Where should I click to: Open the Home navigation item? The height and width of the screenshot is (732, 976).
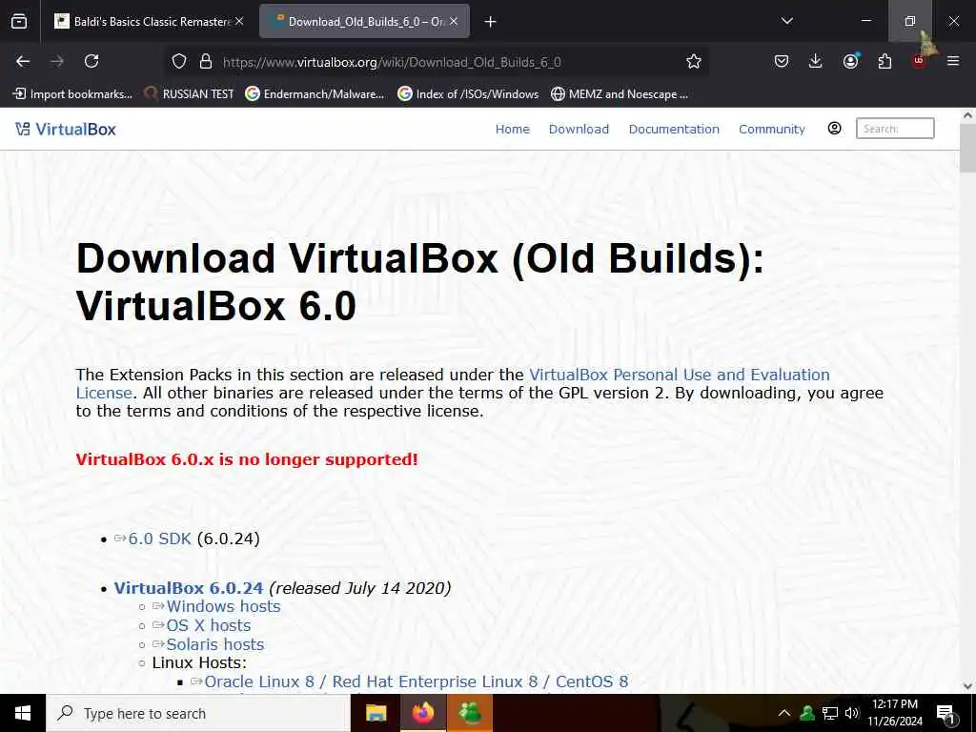512,129
